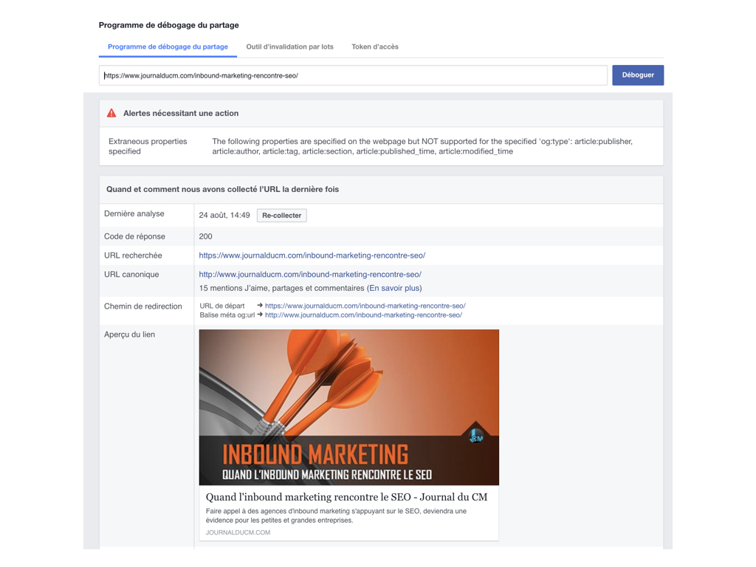
Task: Open the Balise méta og:url link
Action: pos(363,315)
